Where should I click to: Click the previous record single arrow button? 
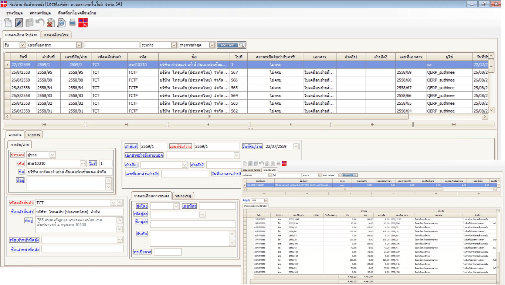(209, 125)
